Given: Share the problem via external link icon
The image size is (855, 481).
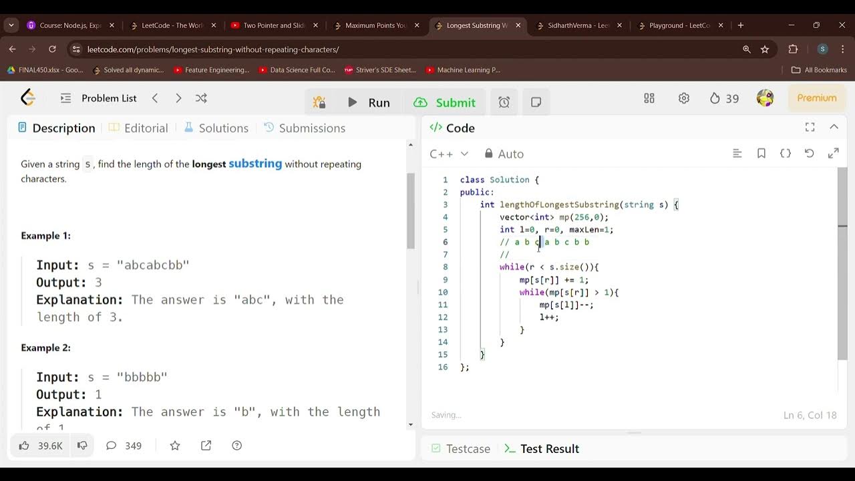Looking at the screenshot, I should click(206, 446).
